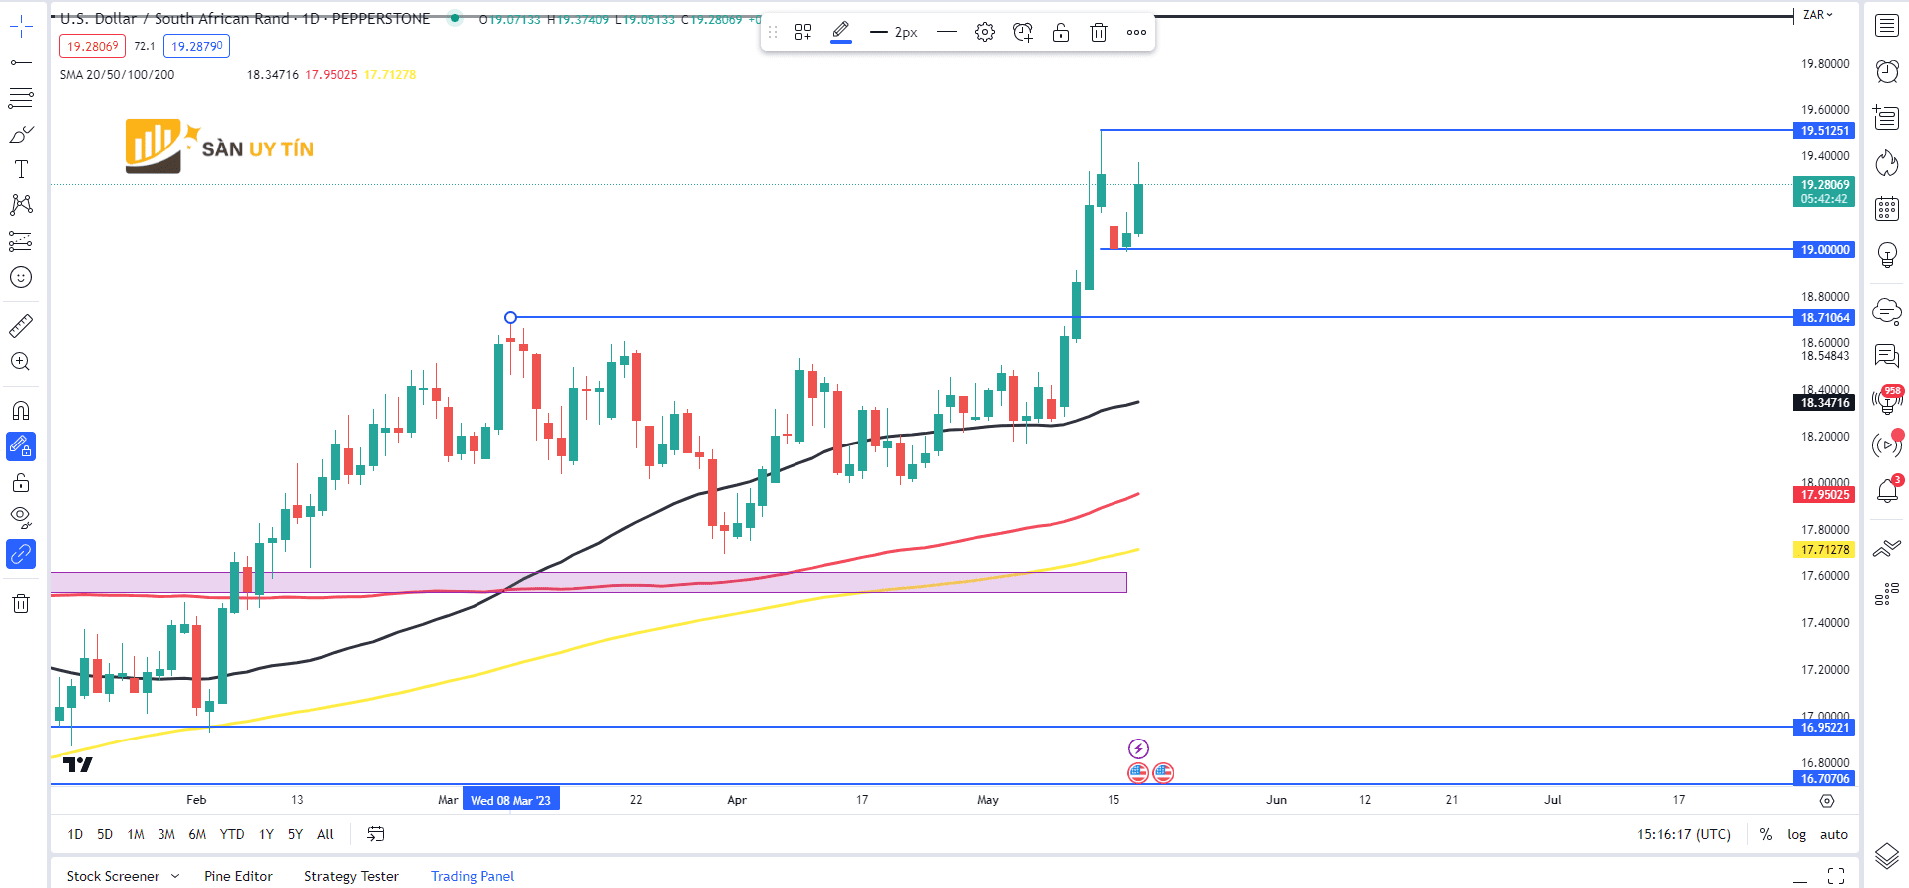
Task: Open the Fibonacci and Gann tools
Action: click(21, 98)
